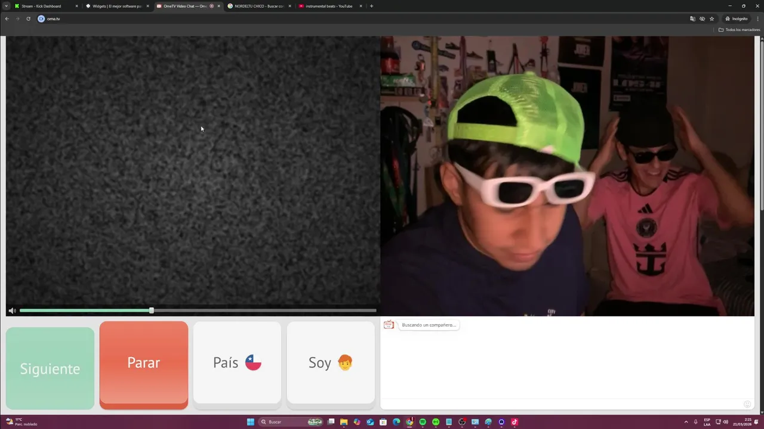Open the Windows Start menu
This screenshot has width=764, height=429.
251,422
